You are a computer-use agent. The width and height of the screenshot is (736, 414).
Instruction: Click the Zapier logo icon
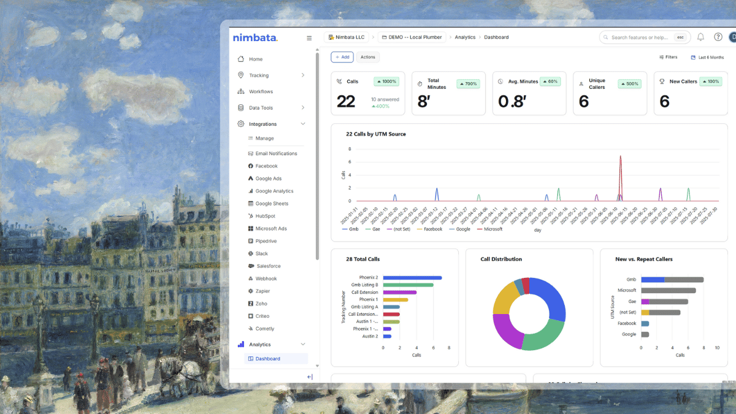pyautogui.click(x=250, y=291)
